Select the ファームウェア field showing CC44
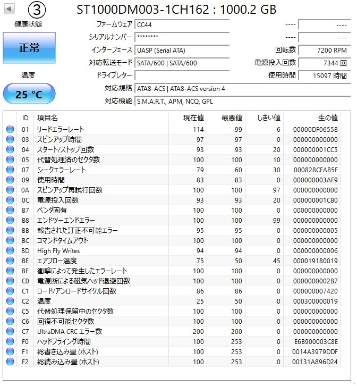This screenshot has width=357, height=386. (182, 25)
